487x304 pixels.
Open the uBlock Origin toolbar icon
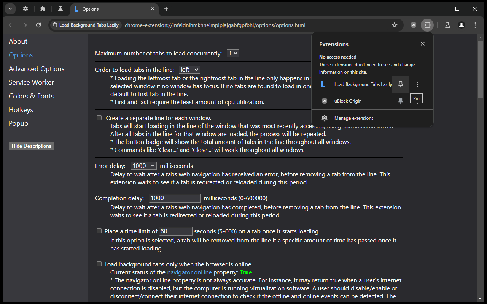click(x=413, y=25)
